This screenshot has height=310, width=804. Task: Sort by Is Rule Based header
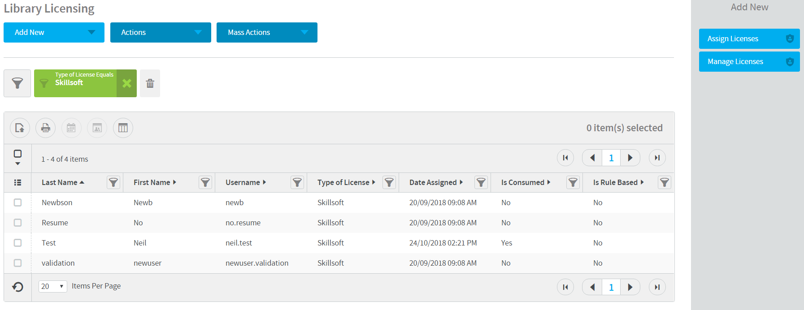618,182
